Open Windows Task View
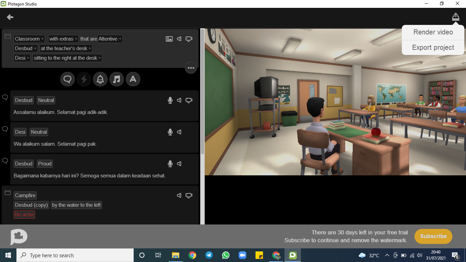 click(158, 255)
